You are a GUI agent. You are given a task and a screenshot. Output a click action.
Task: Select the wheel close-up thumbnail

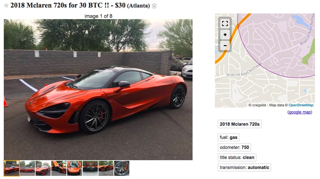pyautogui.click(x=122, y=168)
